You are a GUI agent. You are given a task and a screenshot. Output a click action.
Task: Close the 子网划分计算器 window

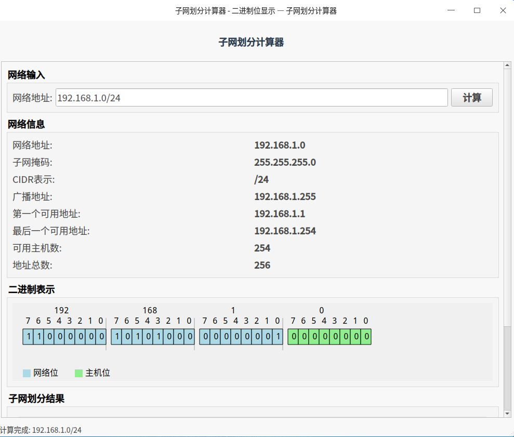tap(503, 10)
